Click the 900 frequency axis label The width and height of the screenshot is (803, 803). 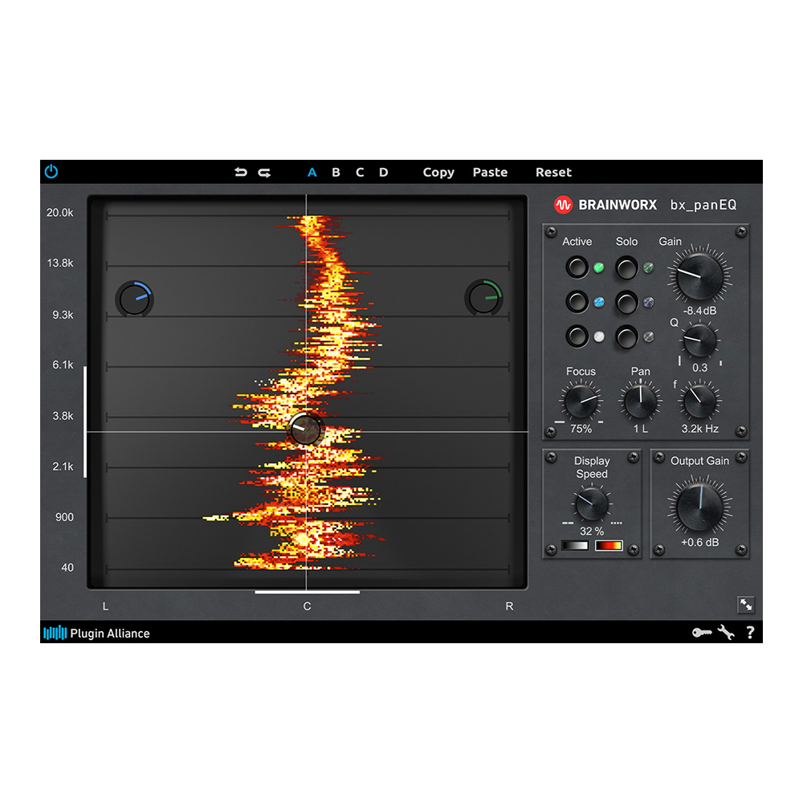coord(64,517)
